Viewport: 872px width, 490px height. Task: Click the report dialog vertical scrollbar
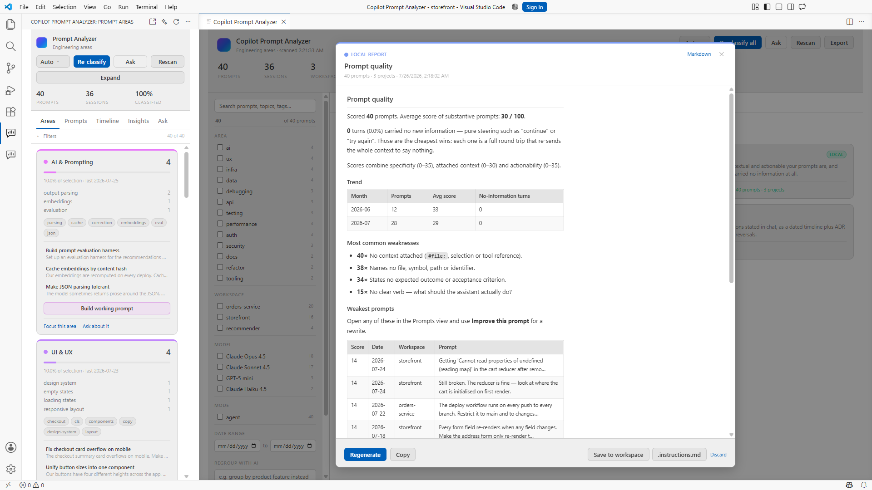pyautogui.click(x=731, y=188)
